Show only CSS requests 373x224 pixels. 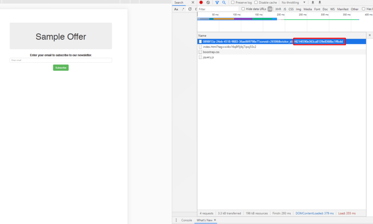(291, 9)
